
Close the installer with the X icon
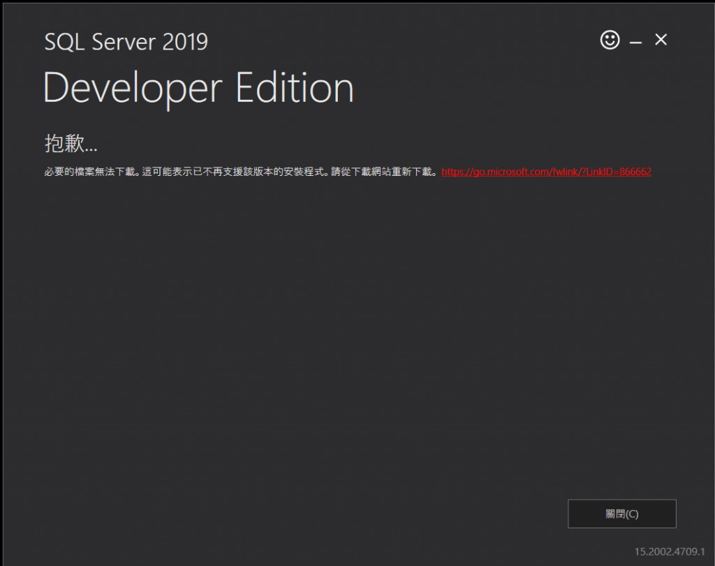[x=661, y=40]
